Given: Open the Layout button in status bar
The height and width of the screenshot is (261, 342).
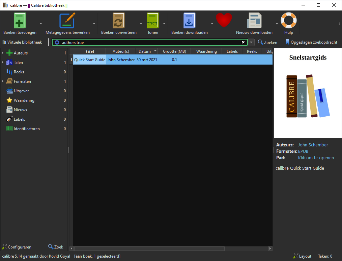Looking at the screenshot, I should 303,256.
